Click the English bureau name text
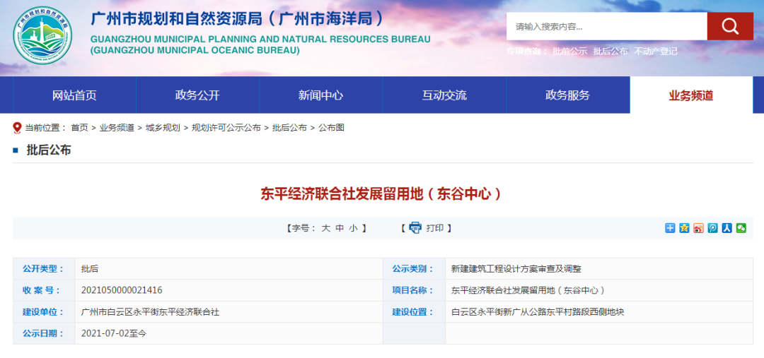This screenshot has width=764, height=358. coord(260,44)
